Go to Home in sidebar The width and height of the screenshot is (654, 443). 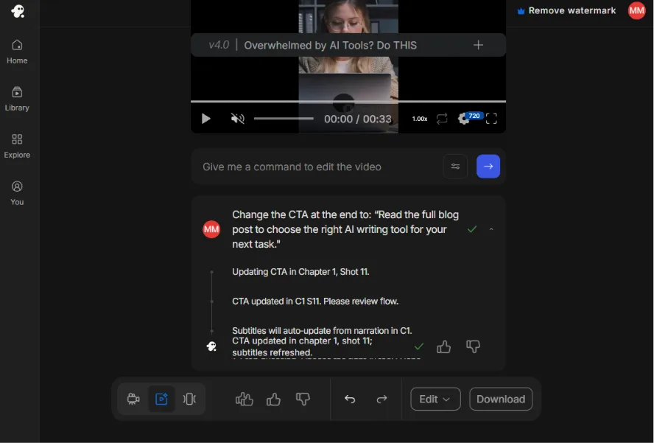point(17,52)
